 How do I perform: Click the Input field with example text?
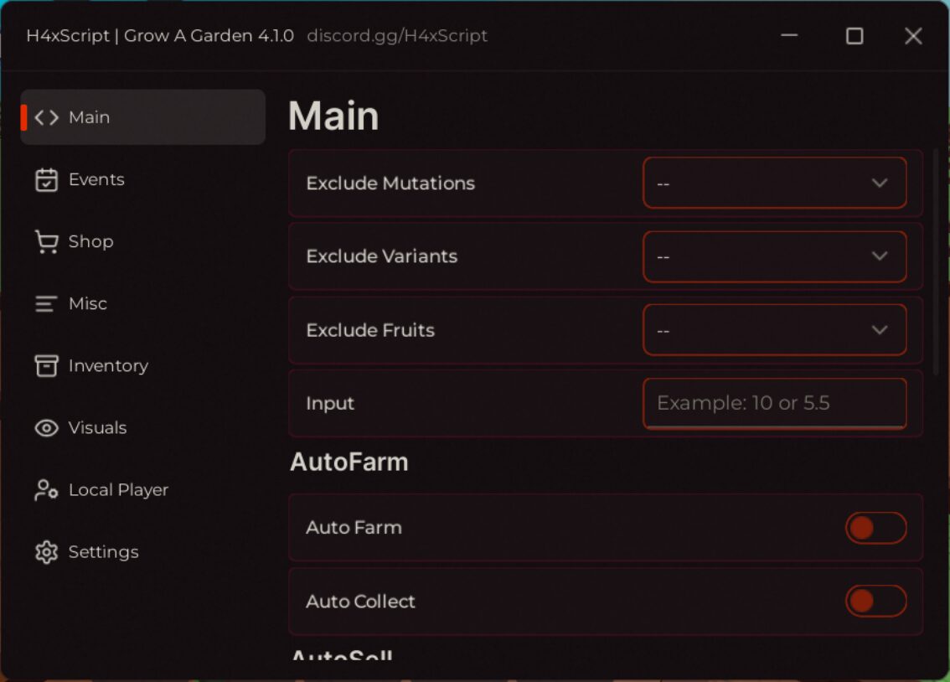click(x=774, y=403)
